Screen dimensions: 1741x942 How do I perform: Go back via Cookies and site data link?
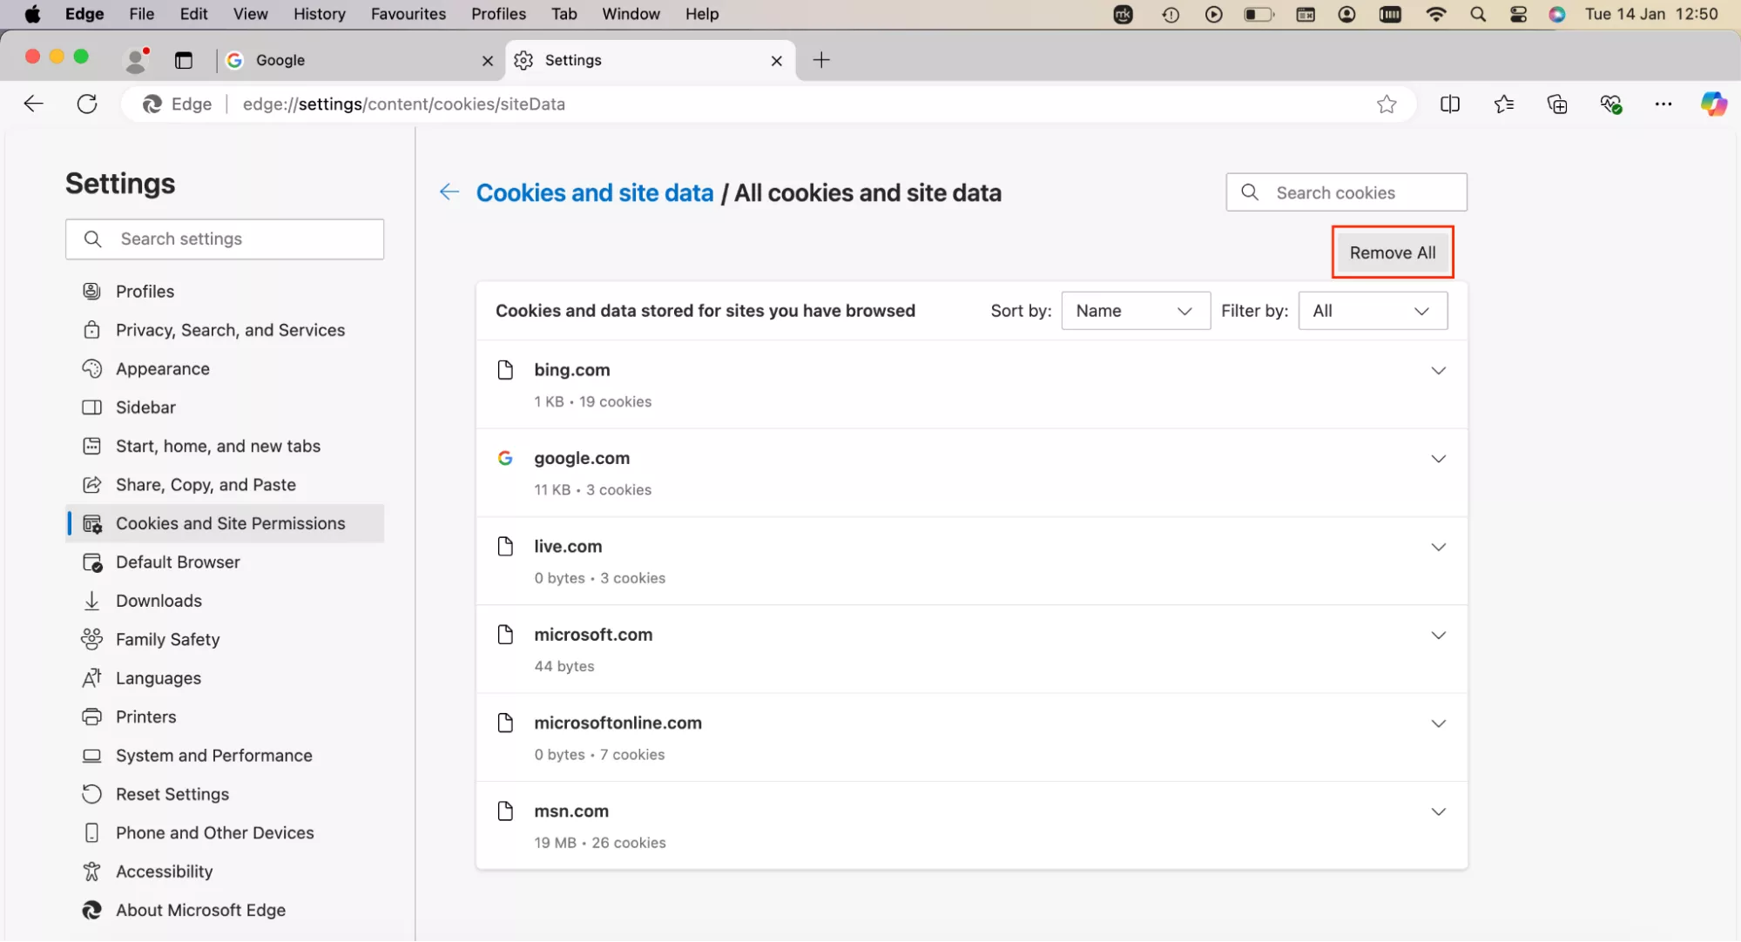[x=594, y=193]
